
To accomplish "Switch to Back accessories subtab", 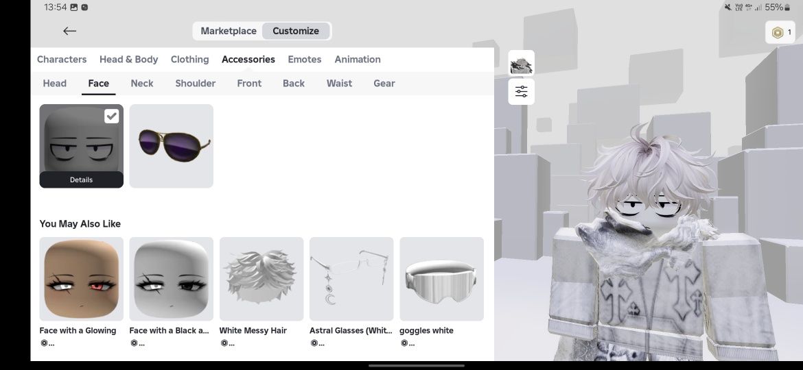I will (294, 84).
